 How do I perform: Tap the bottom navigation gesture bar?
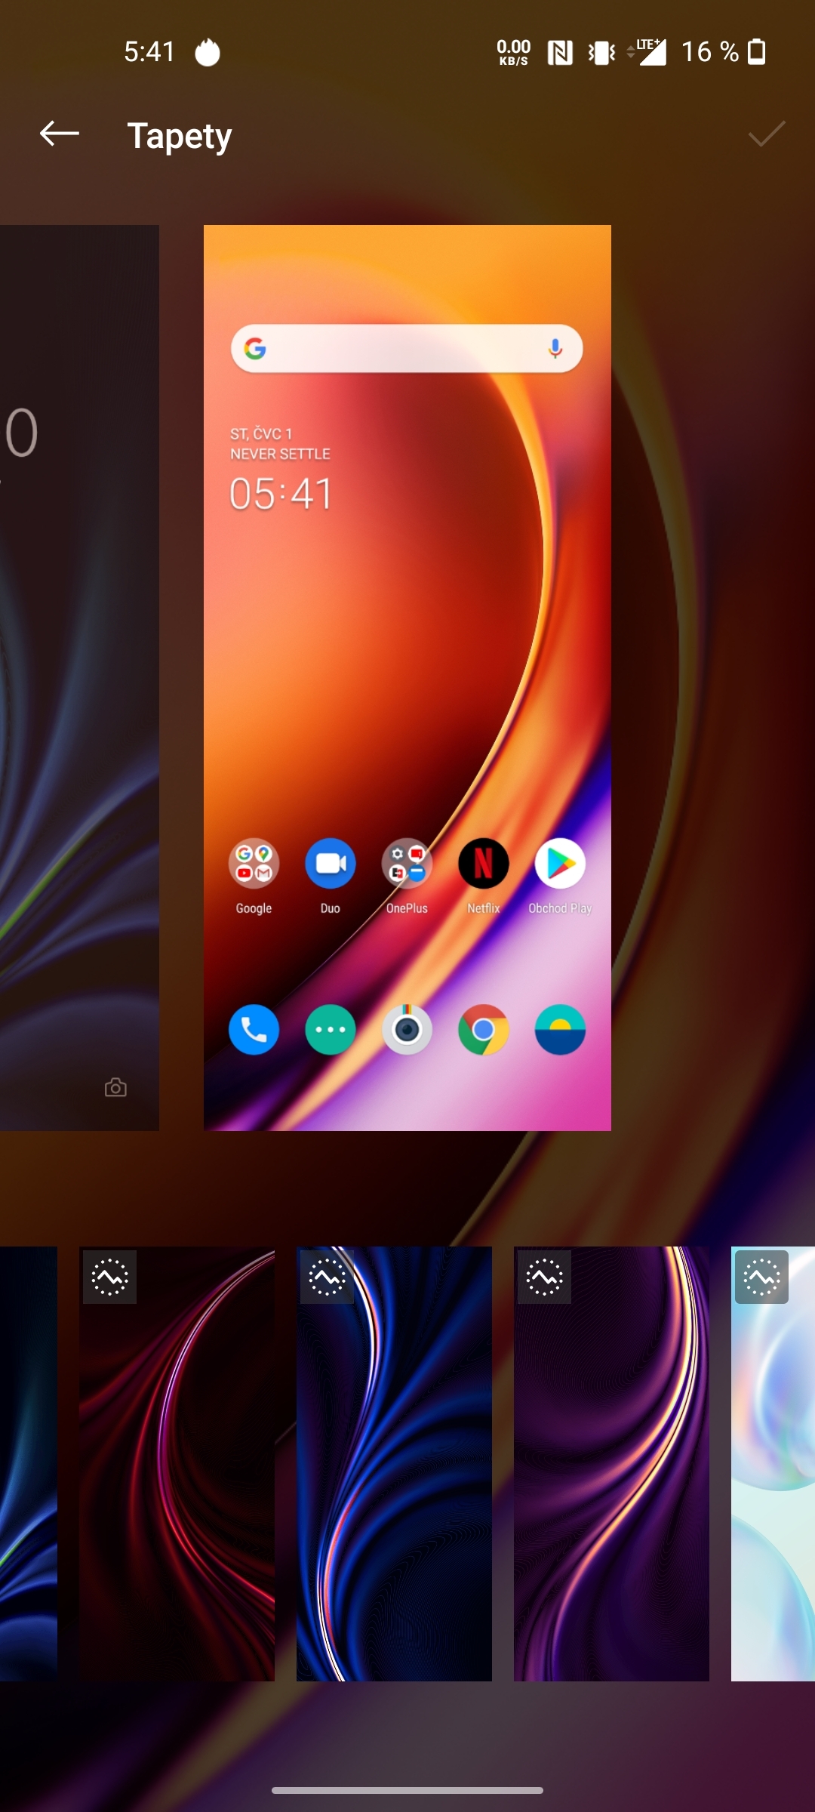coord(407,1790)
